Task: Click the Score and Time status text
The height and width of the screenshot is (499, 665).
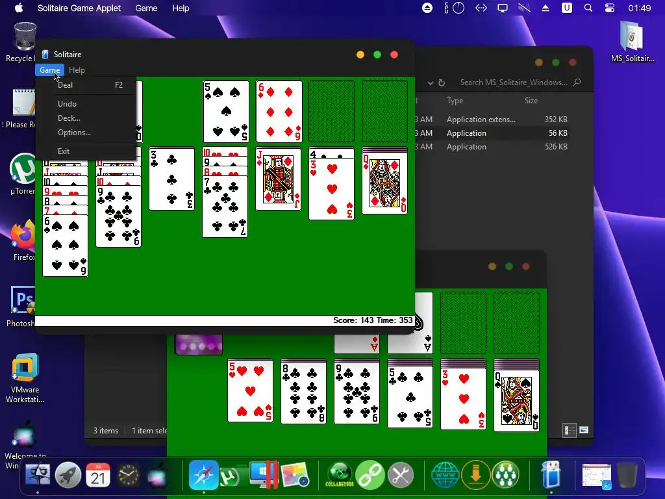Action: click(x=372, y=320)
